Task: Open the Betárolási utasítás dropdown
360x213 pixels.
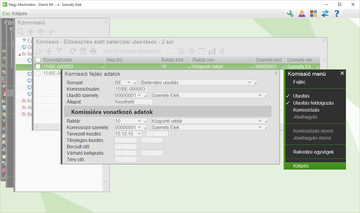Action: [250, 82]
